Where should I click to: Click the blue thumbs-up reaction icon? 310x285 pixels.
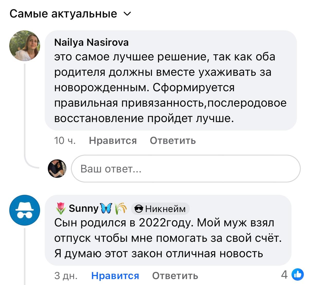tap(298, 274)
